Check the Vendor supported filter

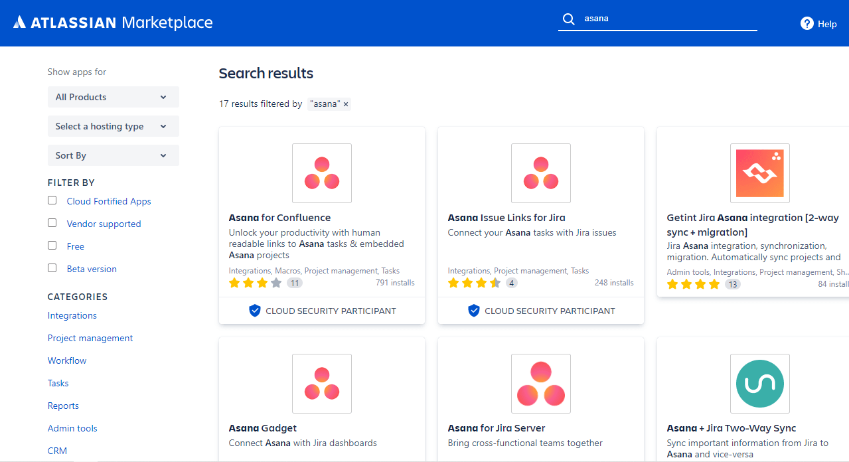click(x=52, y=222)
